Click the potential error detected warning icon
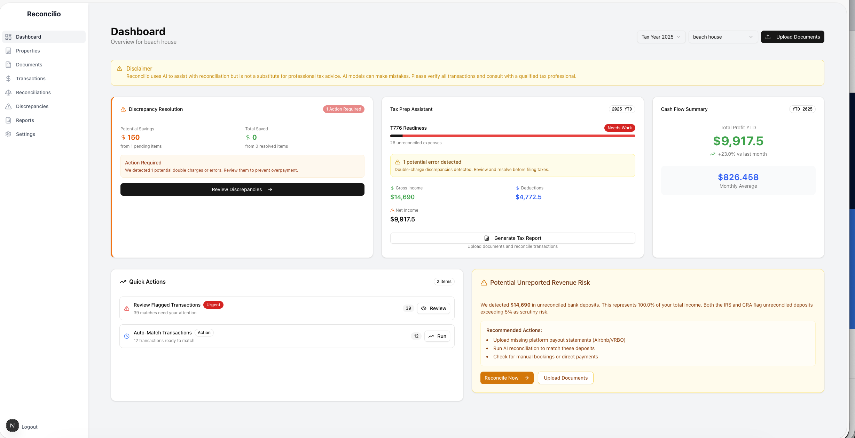The height and width of the screenshot is (438, 855). (398, 162)
